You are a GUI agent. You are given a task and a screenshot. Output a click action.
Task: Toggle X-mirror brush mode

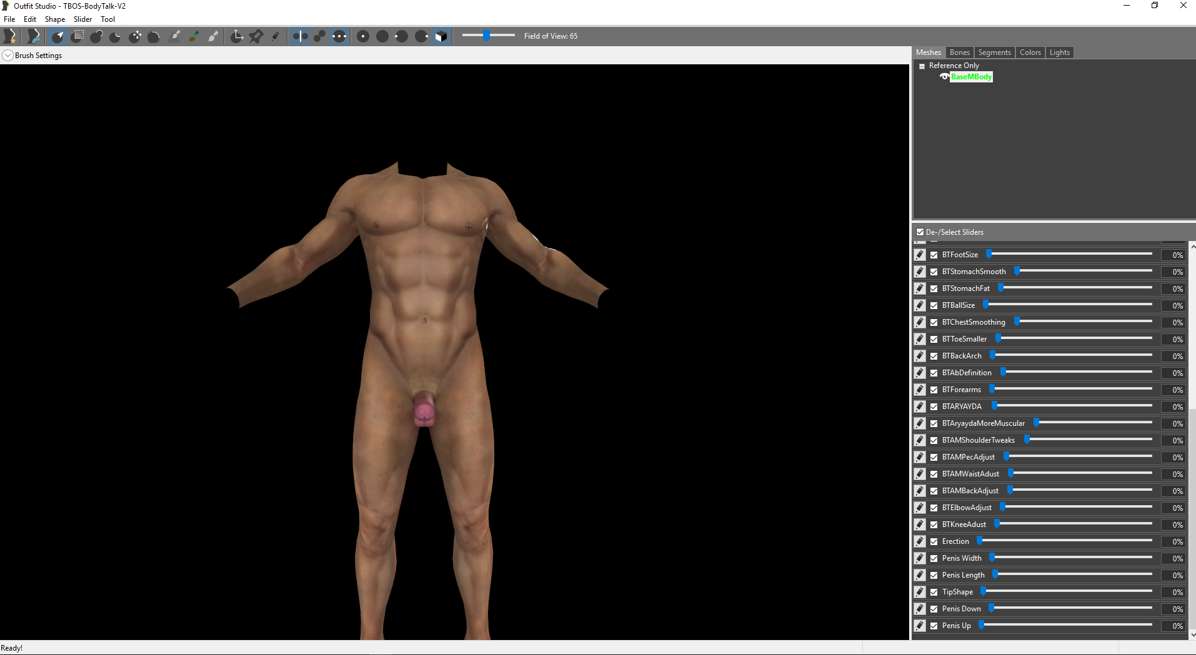300,36
